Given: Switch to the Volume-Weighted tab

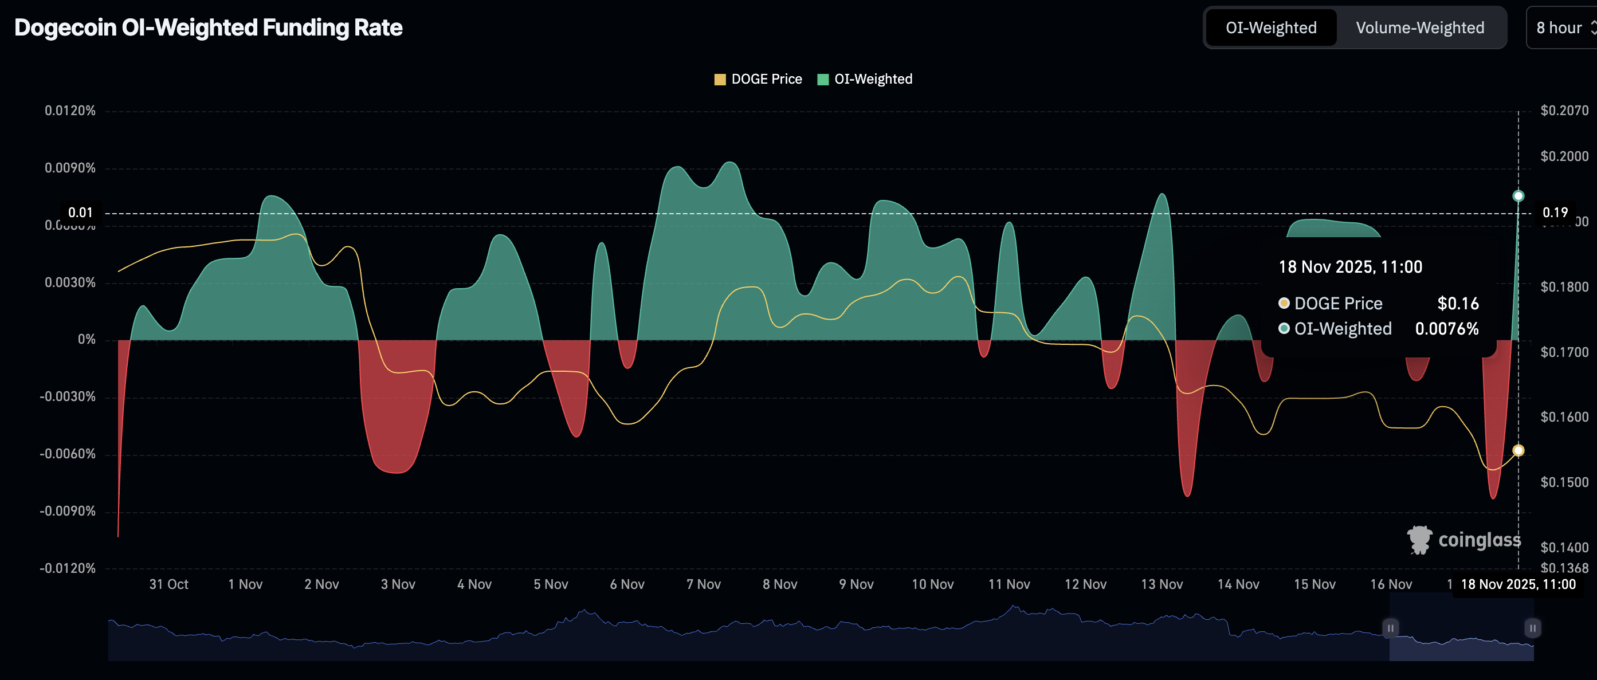Looking at the screenshot, I should click(1422, 27).
